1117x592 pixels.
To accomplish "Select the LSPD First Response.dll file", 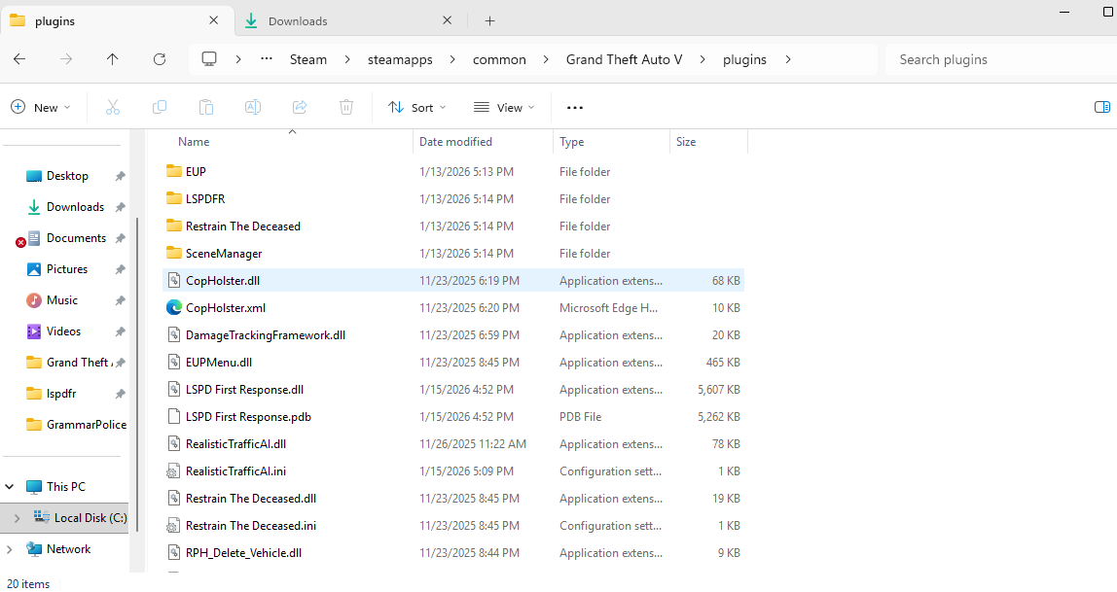I will 244,390.
